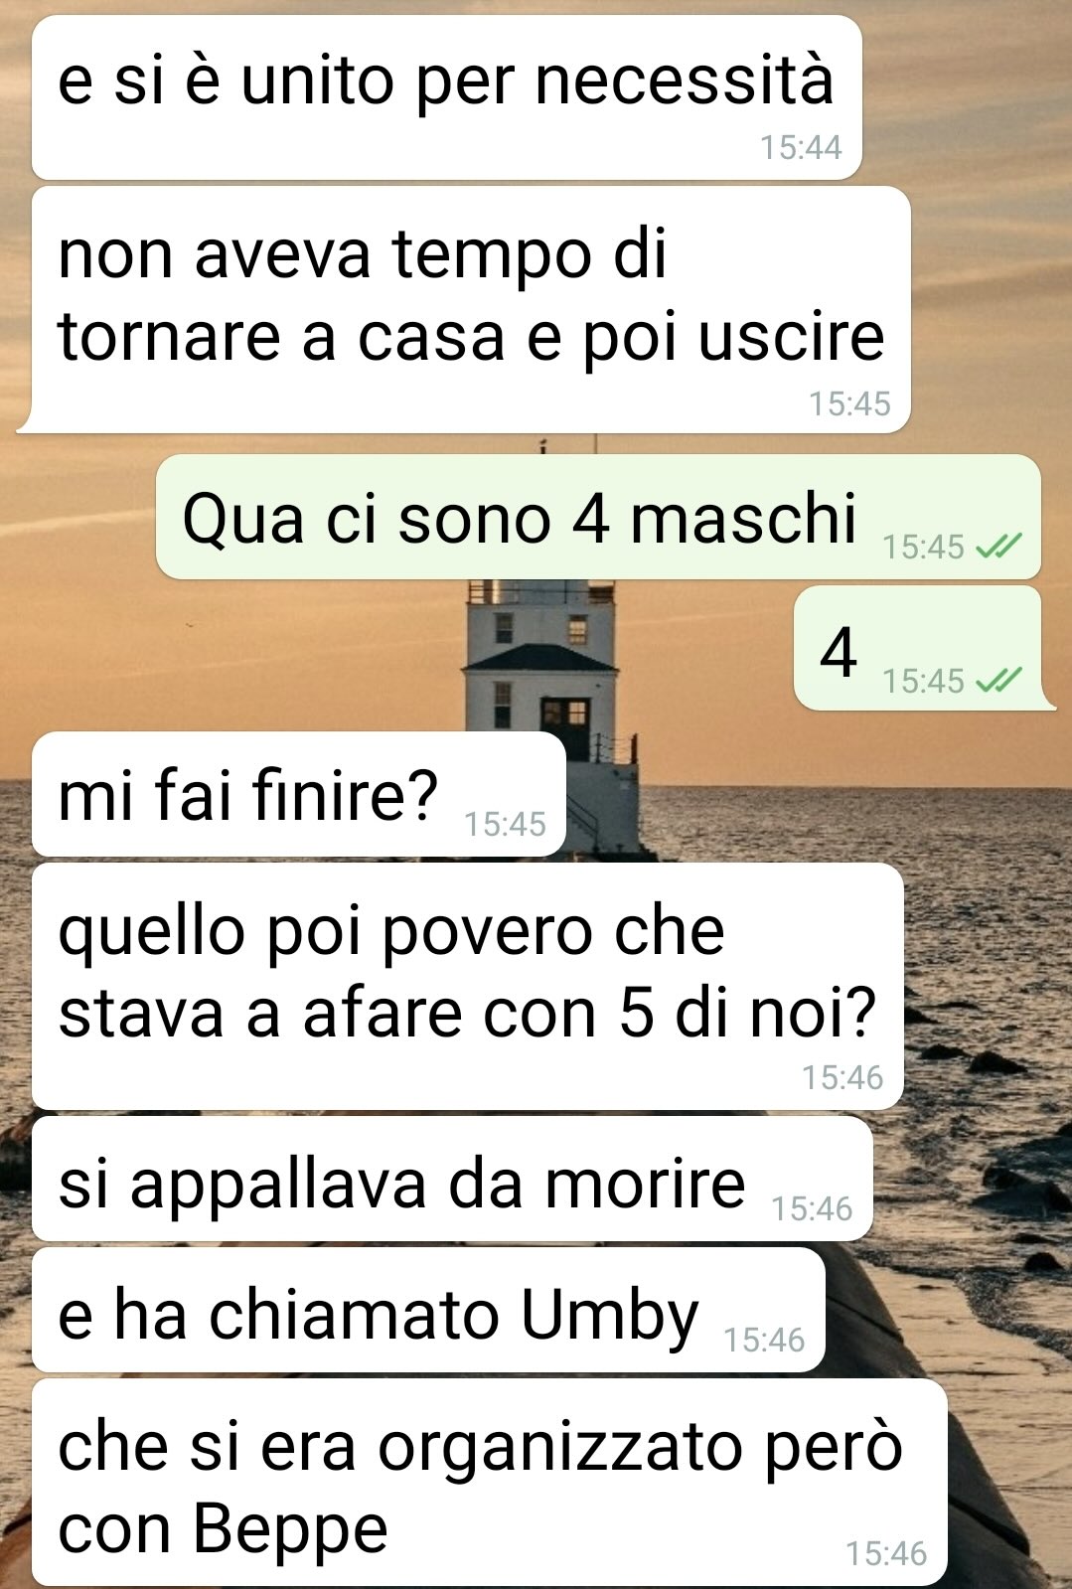Screen dimensions: 1072x1589
Task: Tap the 15:46 timestamp on the 'con Beppe' message
Action: click(886, 1552)
